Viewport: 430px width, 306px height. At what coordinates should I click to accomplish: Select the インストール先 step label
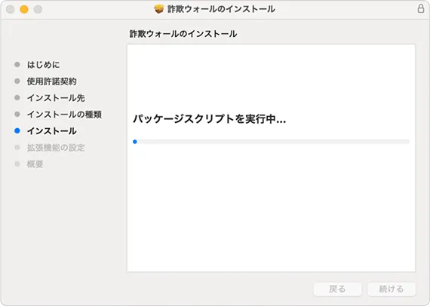coord(56,98)
